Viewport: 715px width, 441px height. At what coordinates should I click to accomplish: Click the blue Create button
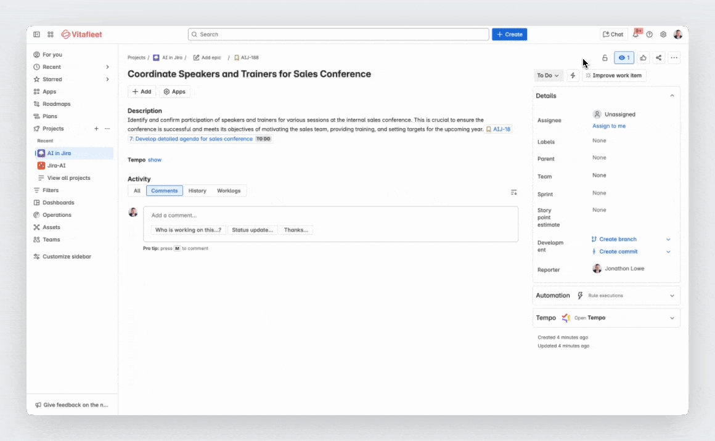(x=509, y=34)
